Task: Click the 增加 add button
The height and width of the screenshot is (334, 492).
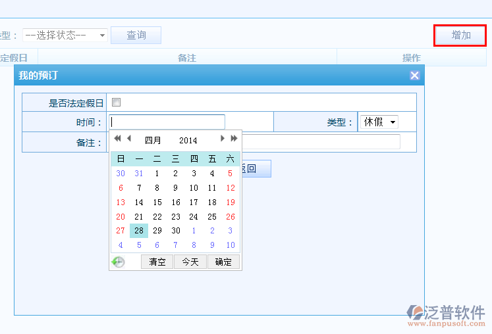Action: tap(461, 35)
